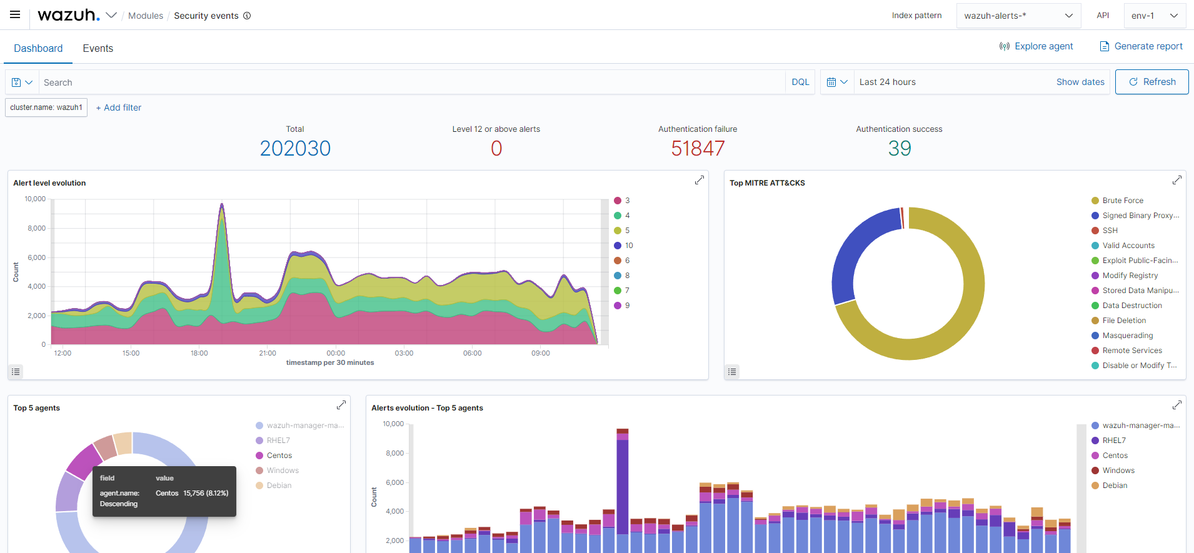
Task: Click the Wazuh logo
Action: 69,15
